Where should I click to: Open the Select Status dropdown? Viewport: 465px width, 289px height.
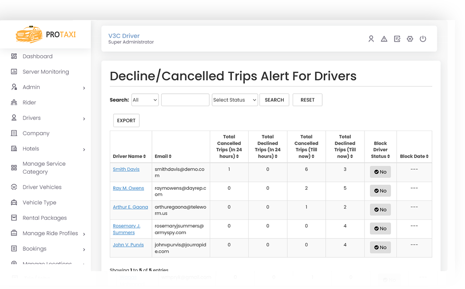coord(235,100)
